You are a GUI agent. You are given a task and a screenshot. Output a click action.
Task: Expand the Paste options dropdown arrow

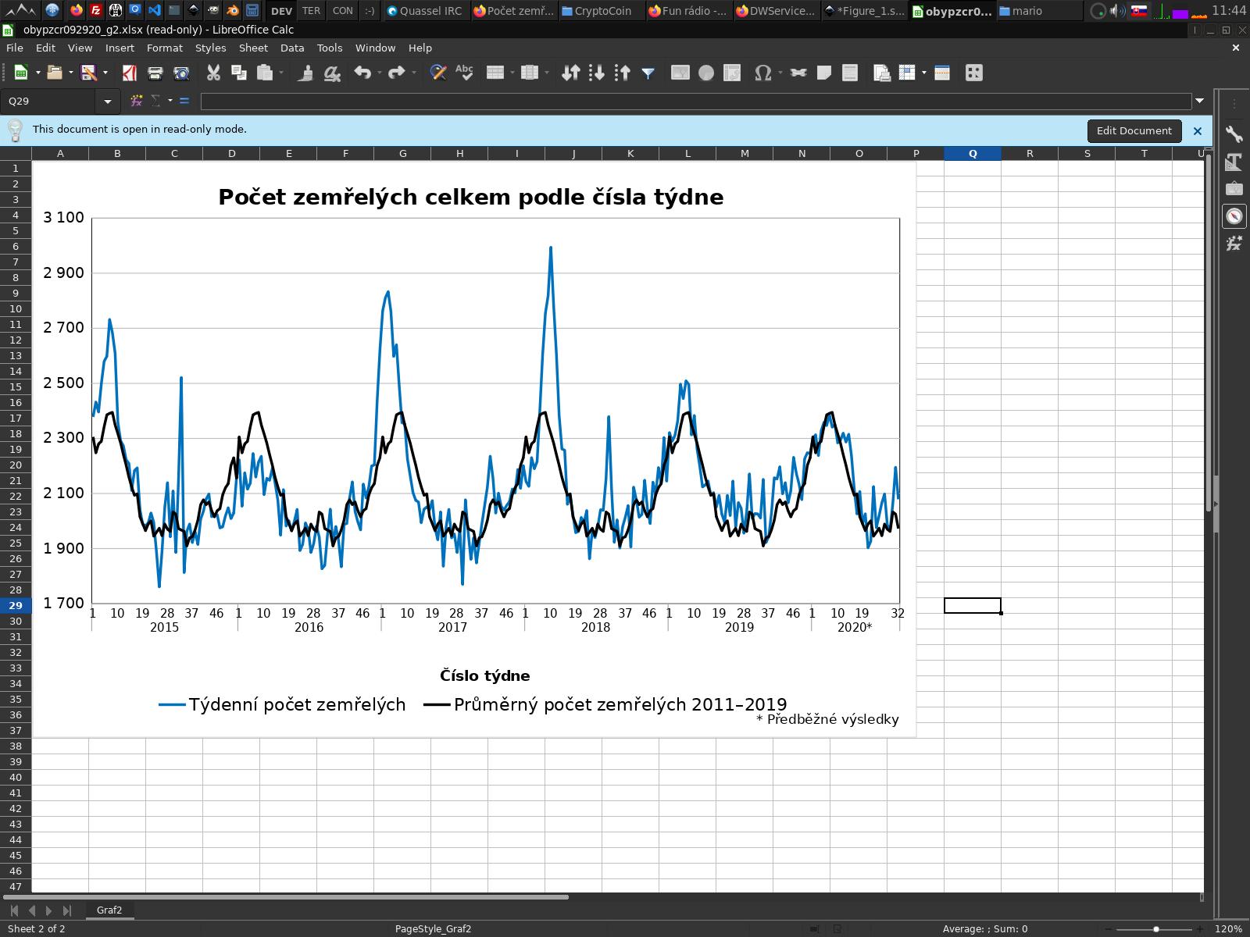[x=281, y=73]
